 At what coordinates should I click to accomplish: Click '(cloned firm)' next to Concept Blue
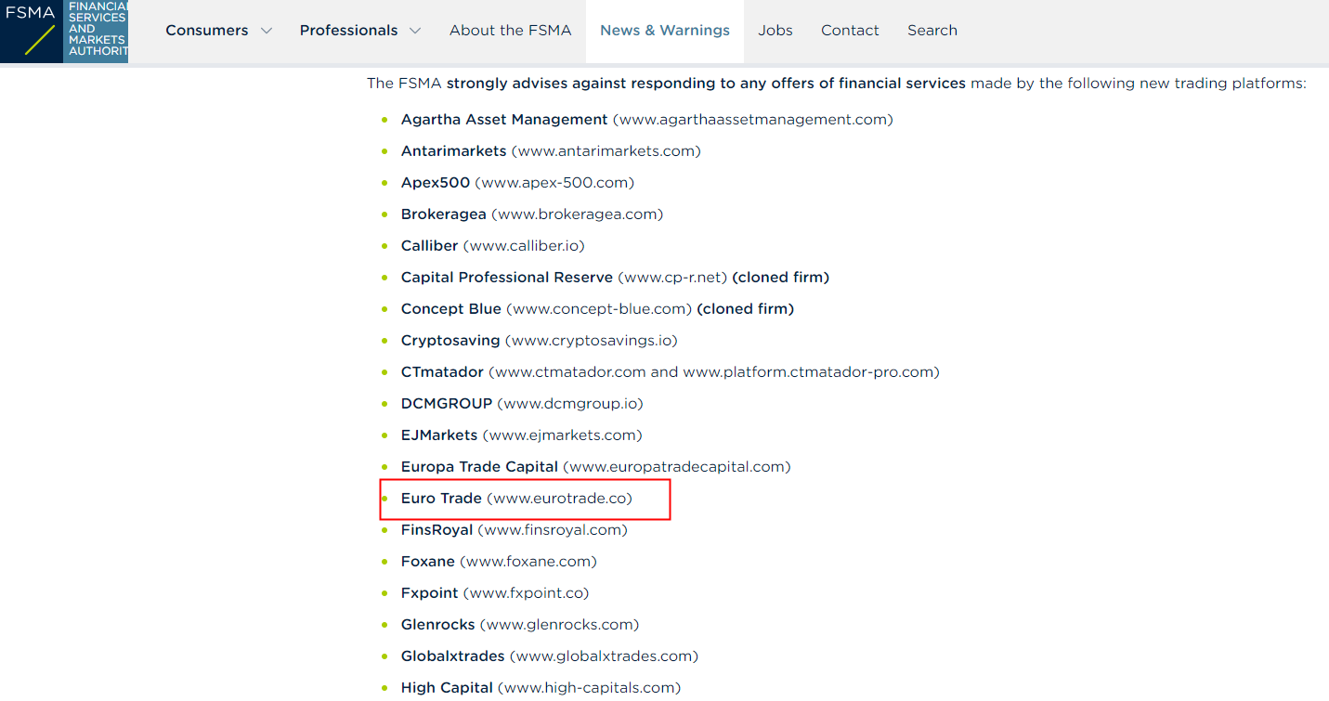pyautogui.click(x=746, y=309)
